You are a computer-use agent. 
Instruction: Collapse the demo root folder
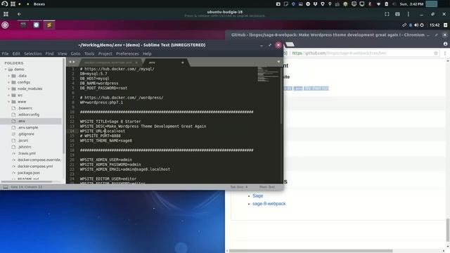point(6,70)
